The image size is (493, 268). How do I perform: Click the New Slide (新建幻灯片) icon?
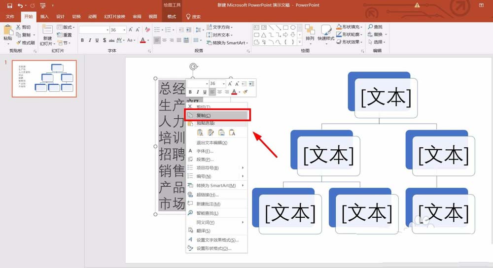(x=47, y=30)
